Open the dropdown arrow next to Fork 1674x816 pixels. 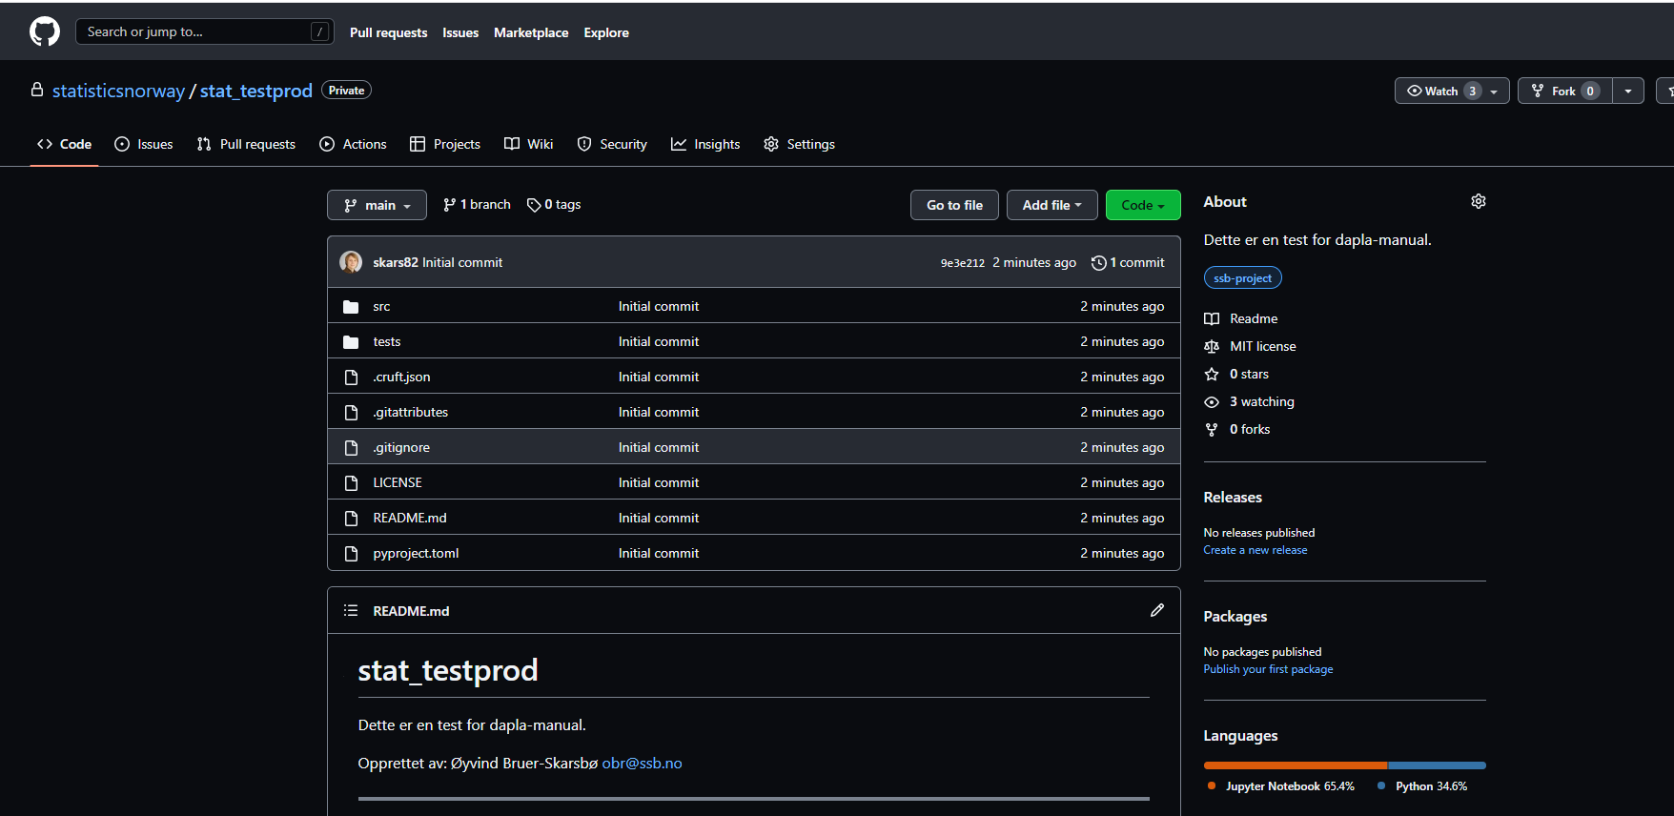click(1628, 91)
